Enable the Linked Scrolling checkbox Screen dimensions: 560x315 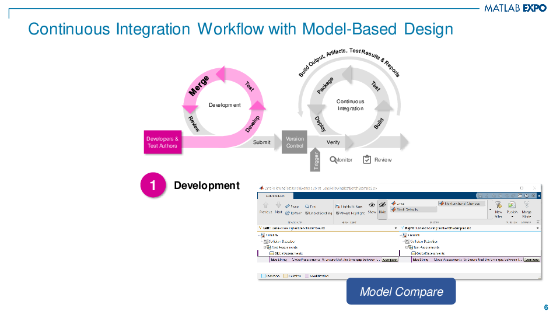(307, 213)
